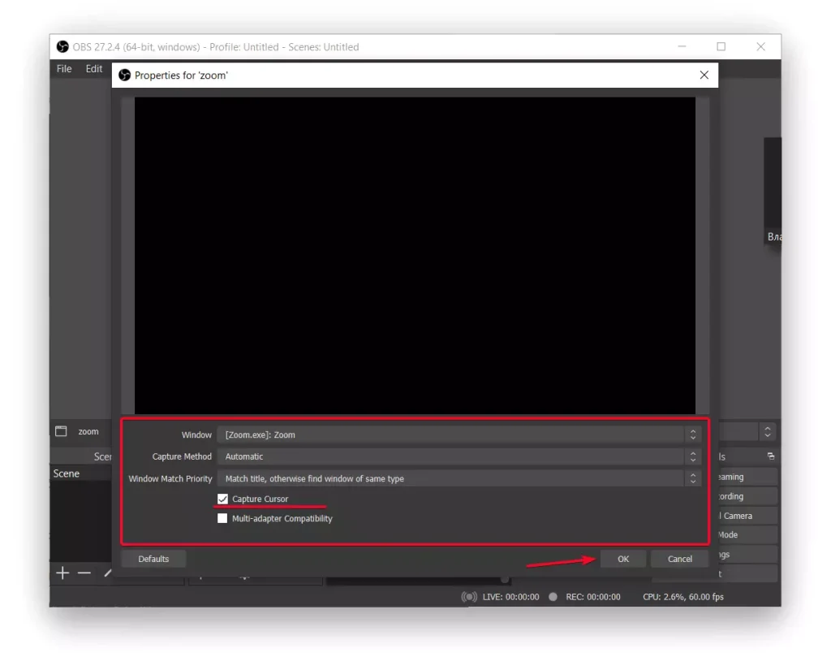The height and width of the screenshot is (670, 831).
Task: Click 'LIVE: 00:00:00' status text
Action: pos(511,597)
